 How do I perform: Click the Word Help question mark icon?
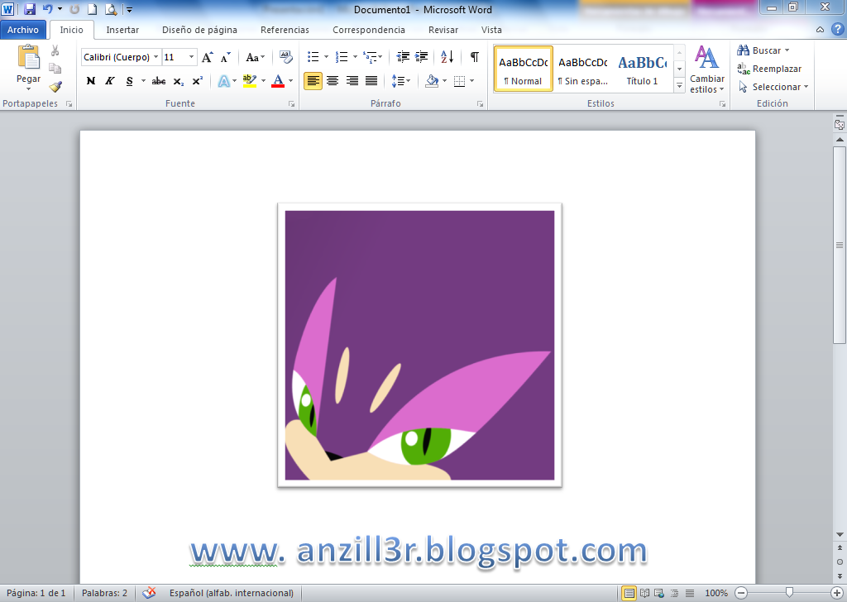(837, 29)
